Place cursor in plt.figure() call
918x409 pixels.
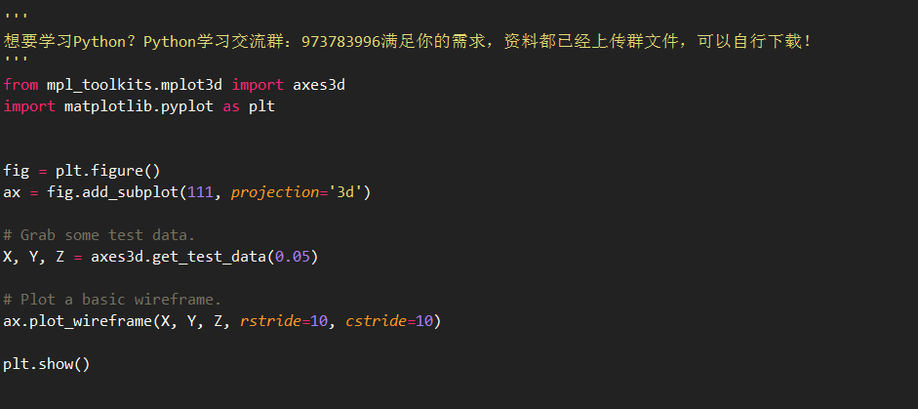(x=107, y=171)
